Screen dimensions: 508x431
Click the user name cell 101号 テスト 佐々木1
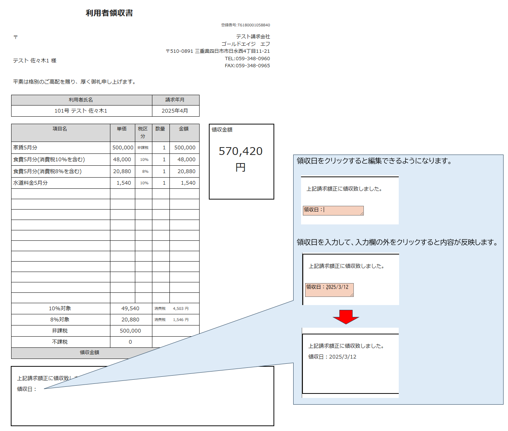(x=81, y=111)
